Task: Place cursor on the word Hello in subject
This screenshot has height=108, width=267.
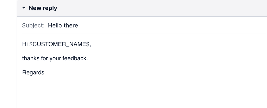Action: (54, 25)
